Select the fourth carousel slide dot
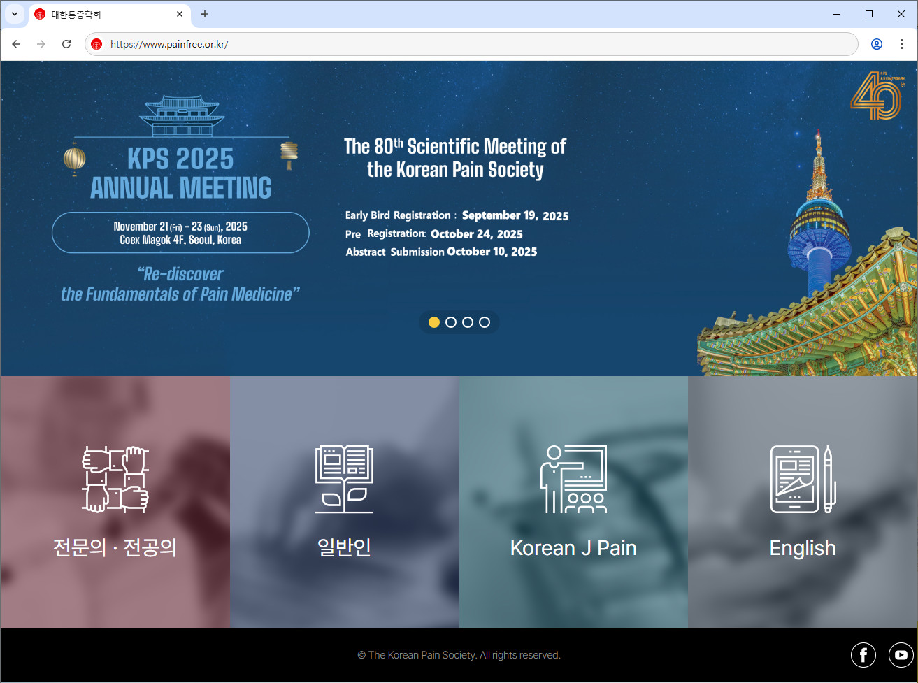Viewport: 918px width, 683px height. click(x=485, y=322)
